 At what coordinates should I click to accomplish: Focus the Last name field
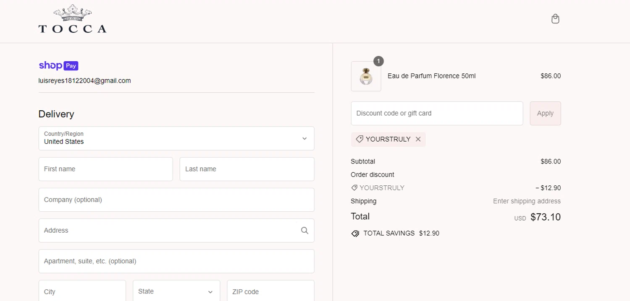click(247, 169)
